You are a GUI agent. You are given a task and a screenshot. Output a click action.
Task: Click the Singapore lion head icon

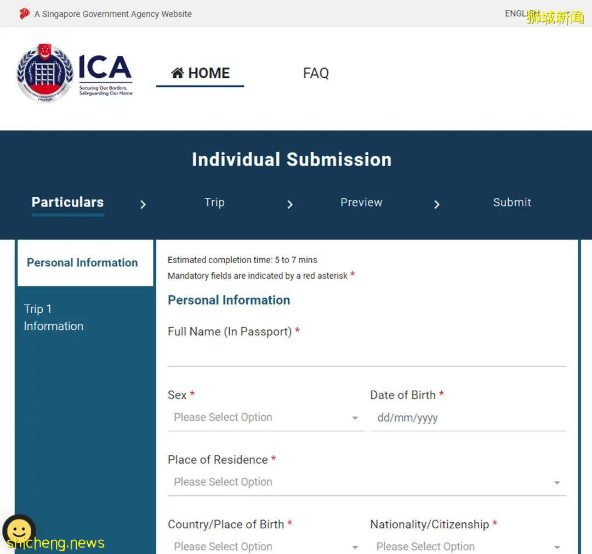pyautogui.click(x=24, y=14)
